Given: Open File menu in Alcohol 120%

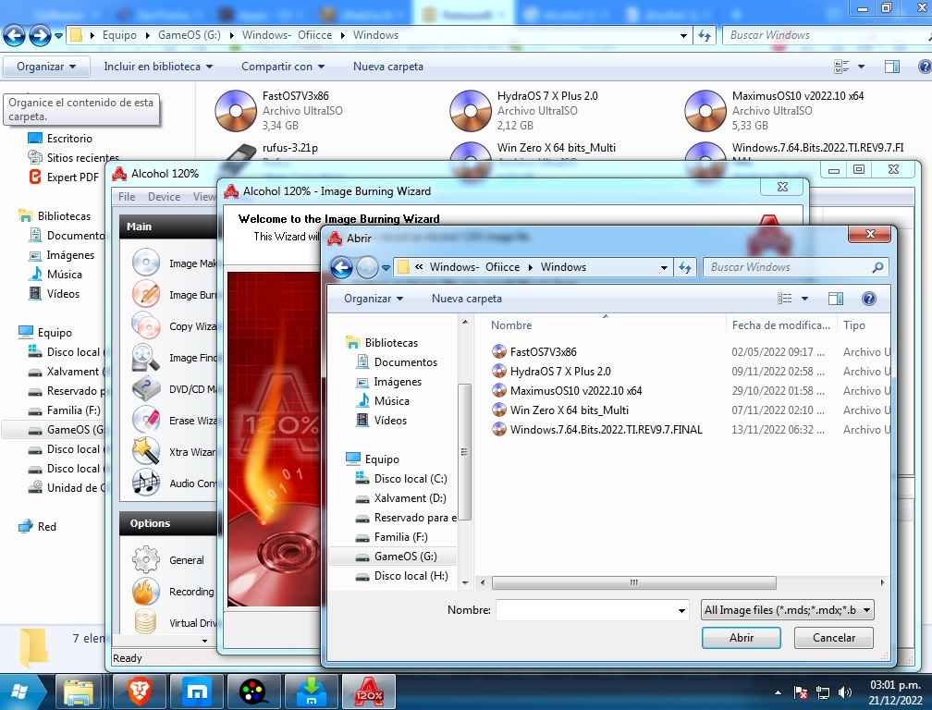Looking at the screenshot, I should [x=127, y=197].
